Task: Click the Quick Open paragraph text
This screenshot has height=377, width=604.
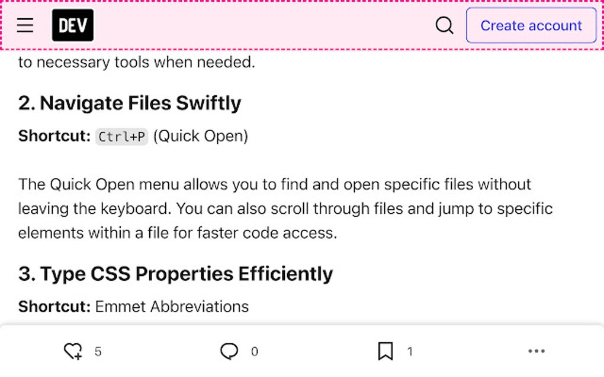Action: [285, 209]
